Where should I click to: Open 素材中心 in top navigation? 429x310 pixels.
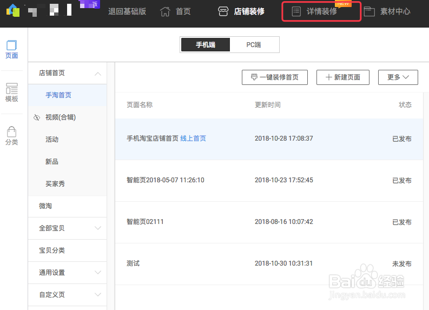[395, 11]
